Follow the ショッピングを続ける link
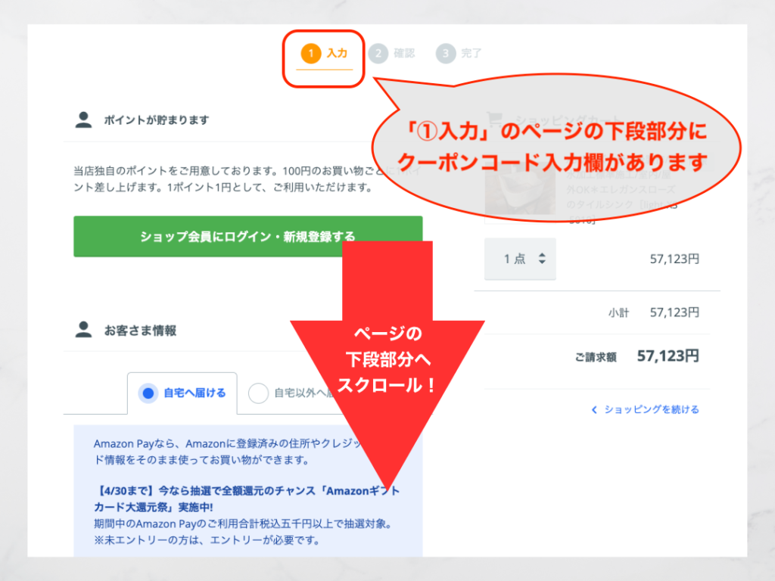Viewport: 775px width, 581px height. [x=651, y=409]
